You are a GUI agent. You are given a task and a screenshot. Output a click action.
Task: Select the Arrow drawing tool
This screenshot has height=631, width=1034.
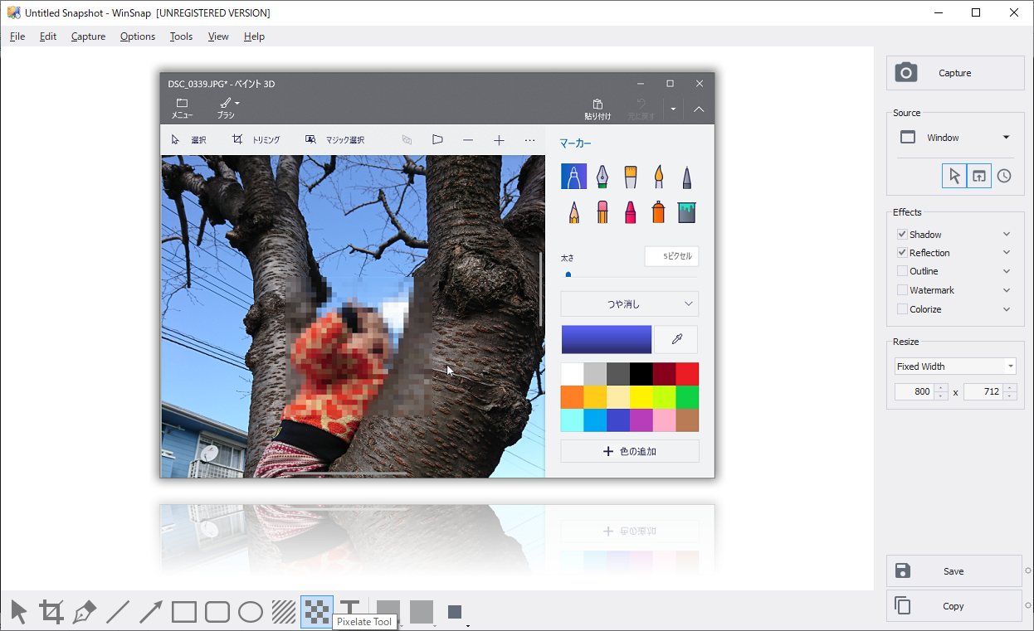click(x=150, y=611)
